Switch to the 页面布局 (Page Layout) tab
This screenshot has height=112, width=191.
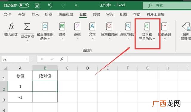coord(66,14)
